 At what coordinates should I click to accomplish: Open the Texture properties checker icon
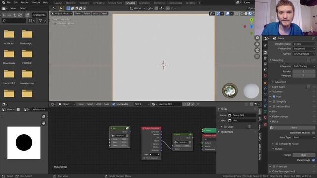[x=265, y=125]
